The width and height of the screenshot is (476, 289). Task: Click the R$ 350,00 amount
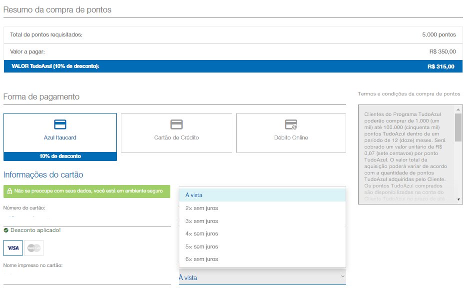pyautogui.click(x=443, y=51)
